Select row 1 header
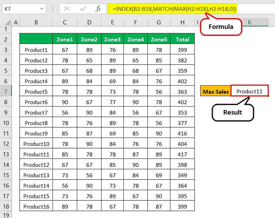This screenshot has width=275, height=218. pyautogui.click(x=6, y=30)
